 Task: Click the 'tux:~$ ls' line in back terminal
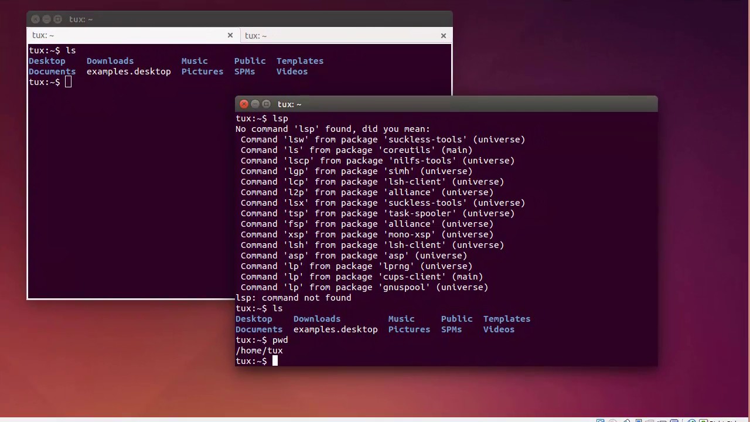(x=52, y=50)
